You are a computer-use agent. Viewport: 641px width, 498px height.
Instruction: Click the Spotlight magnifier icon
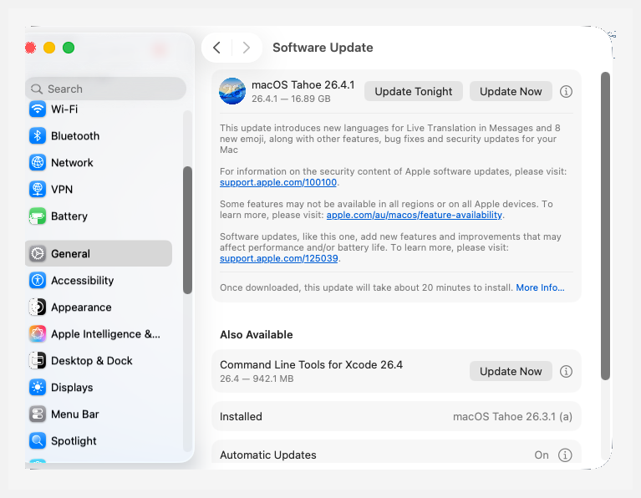point(38,440)
